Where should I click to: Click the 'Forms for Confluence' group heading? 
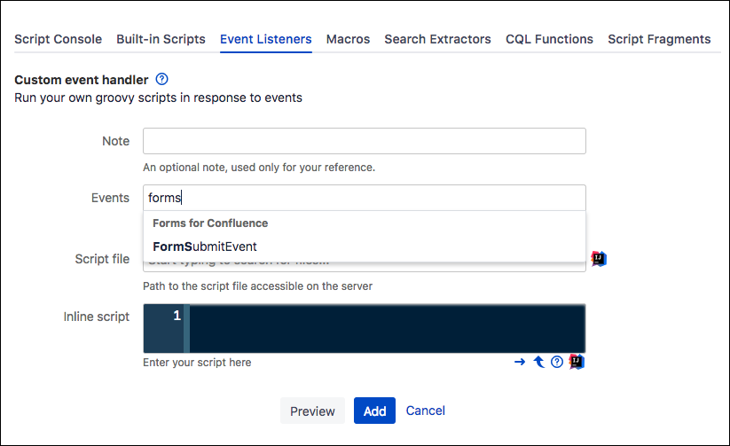[x=210, y=223]
